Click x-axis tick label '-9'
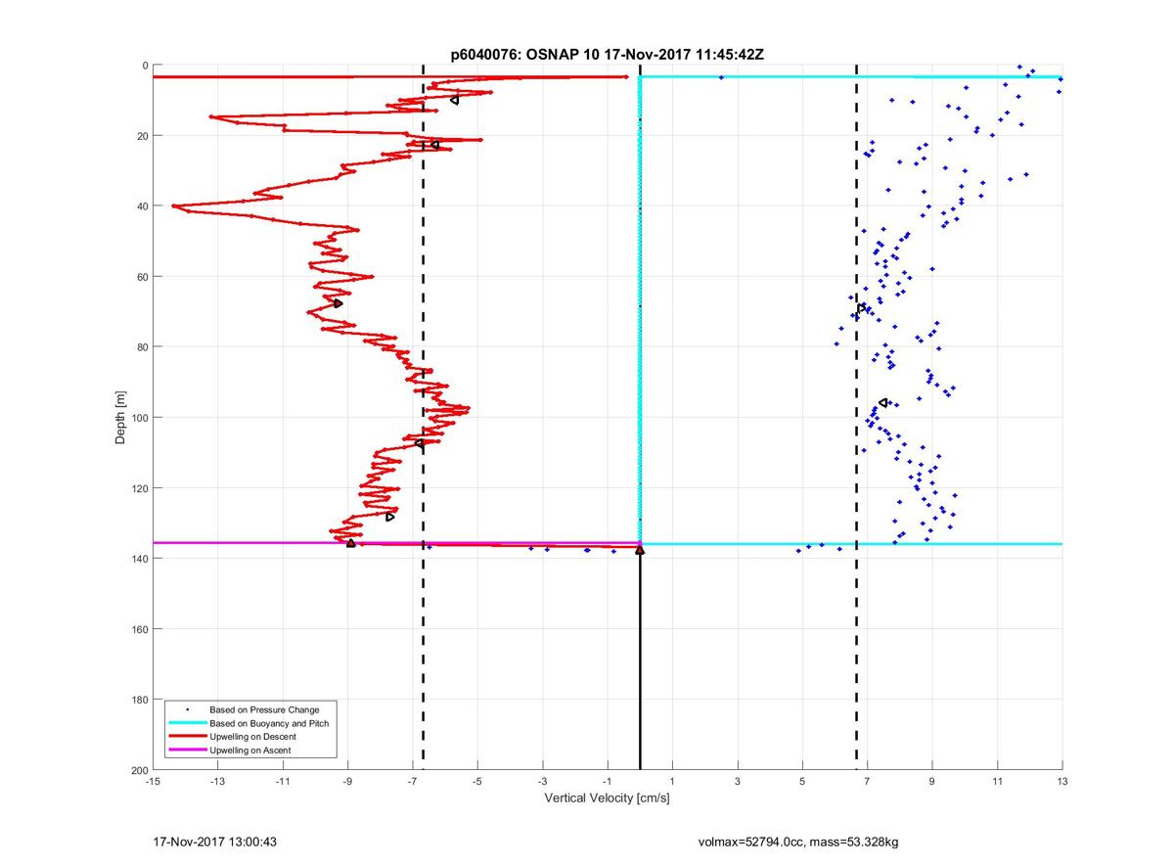Image resolution: width=1174 pixels, height=866 pixels. coord(347,781)
